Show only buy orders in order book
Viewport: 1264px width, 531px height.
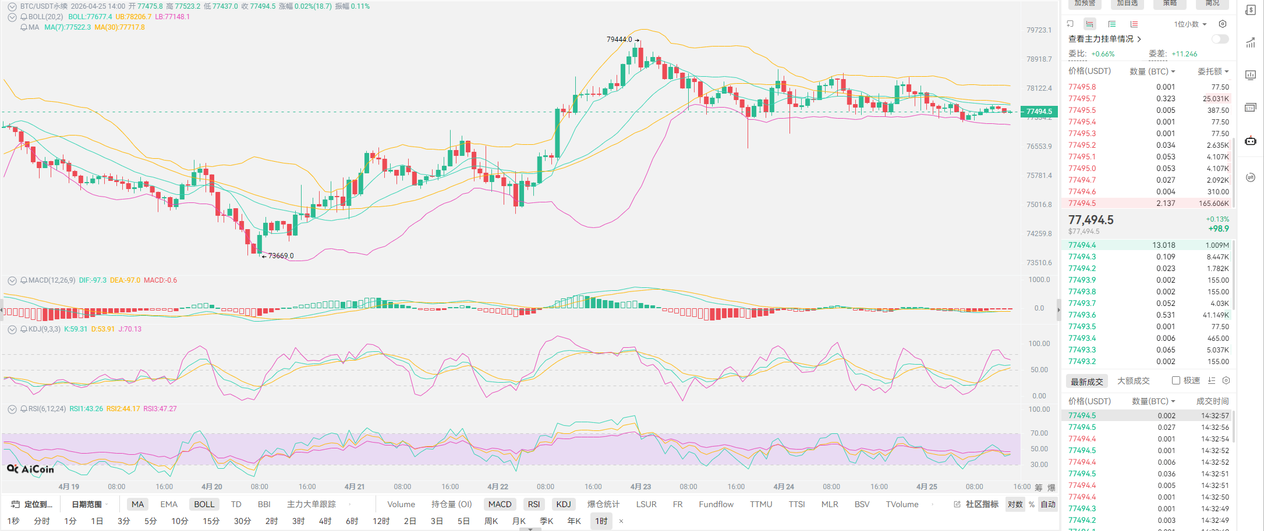[x=1111, y=24]
